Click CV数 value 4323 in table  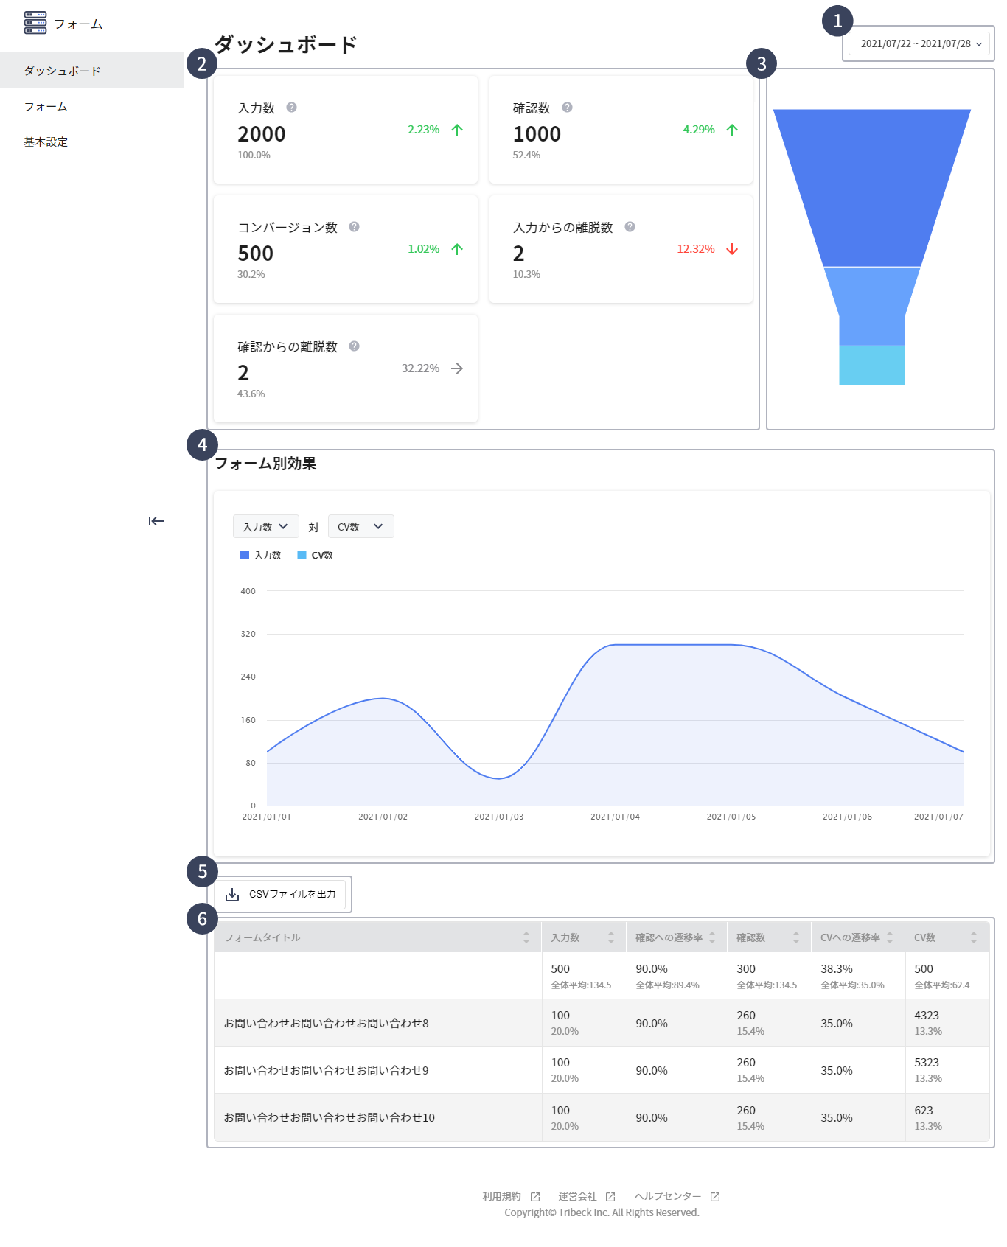point(927,1016)
